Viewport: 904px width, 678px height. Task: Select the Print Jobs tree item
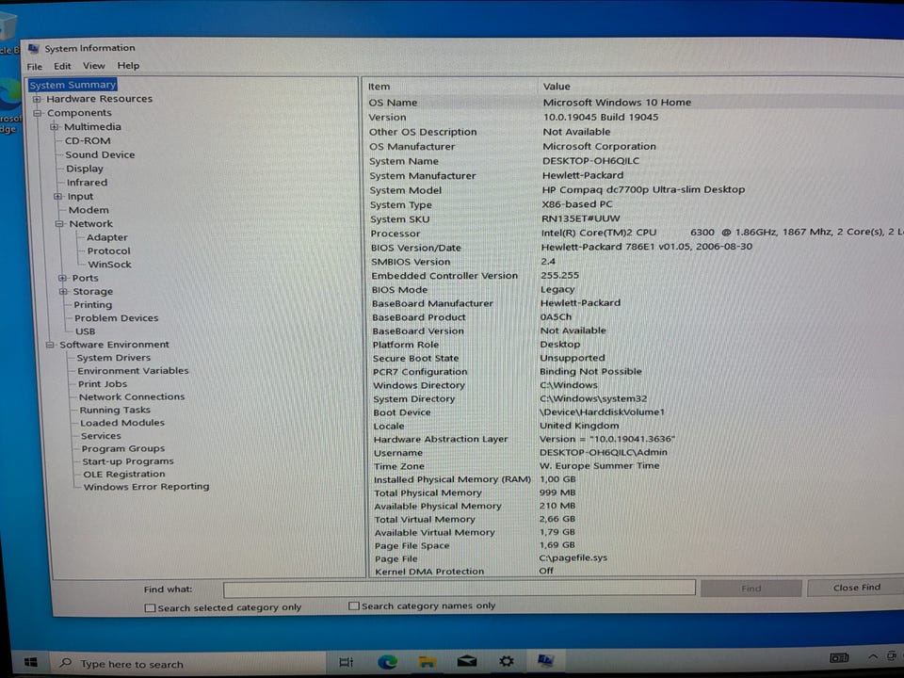(x=103, y=384)
